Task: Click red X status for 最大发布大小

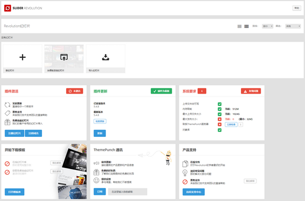Action: point(220,119)
